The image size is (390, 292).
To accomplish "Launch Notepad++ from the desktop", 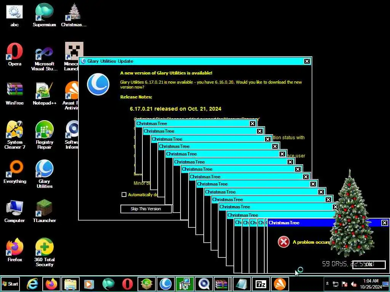I will pos(44,94).
